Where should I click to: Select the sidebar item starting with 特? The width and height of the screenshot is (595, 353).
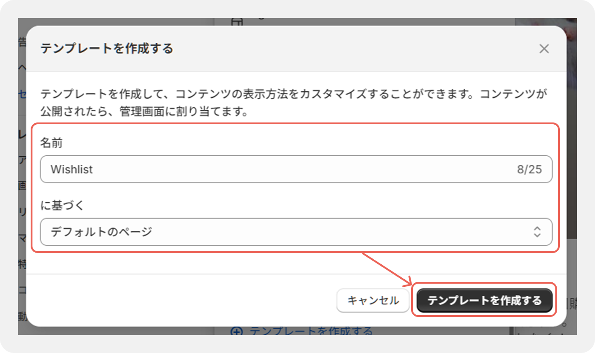click(22, 264)
